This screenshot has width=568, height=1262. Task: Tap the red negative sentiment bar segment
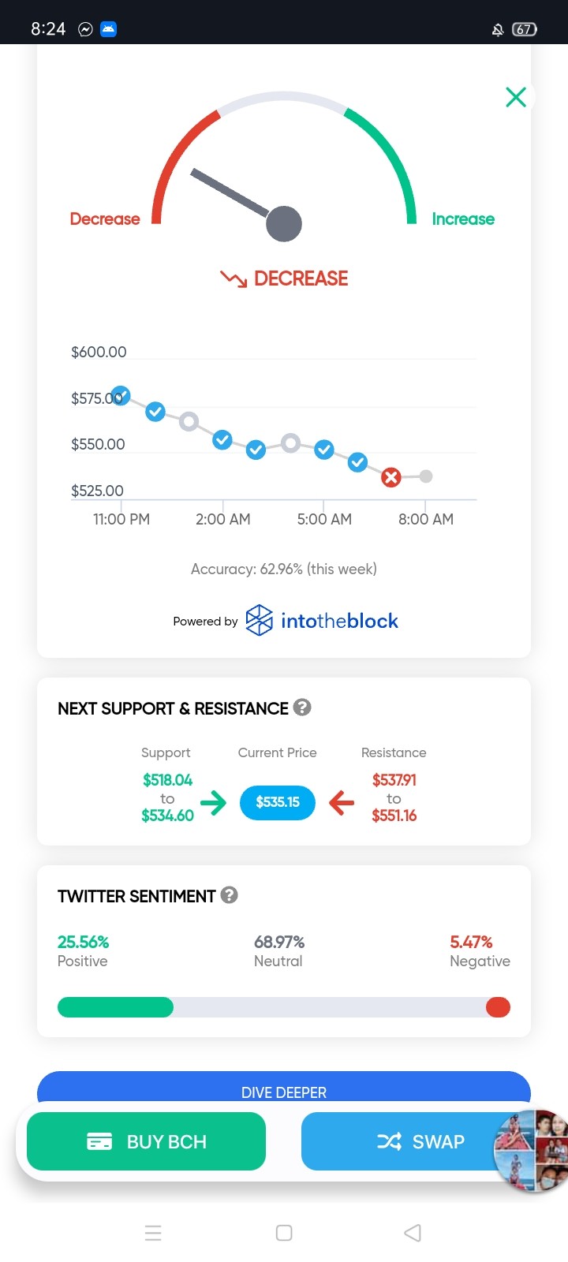[x=498, y=1007]
